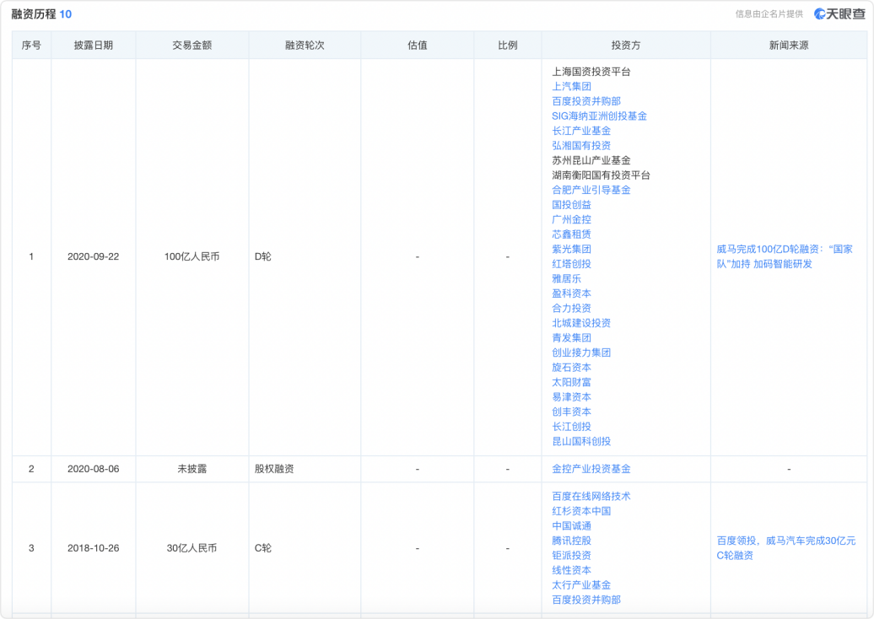Open investor link 红塔创投
This screenshot has height=619, width=874.
coord(571,263)
